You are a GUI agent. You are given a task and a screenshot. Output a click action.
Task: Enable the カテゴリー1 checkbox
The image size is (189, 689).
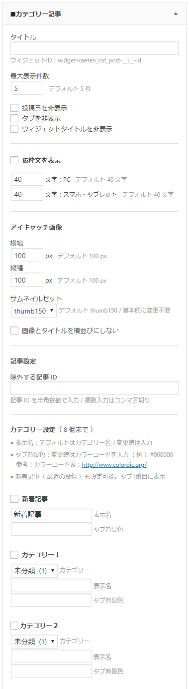[14, 555]
